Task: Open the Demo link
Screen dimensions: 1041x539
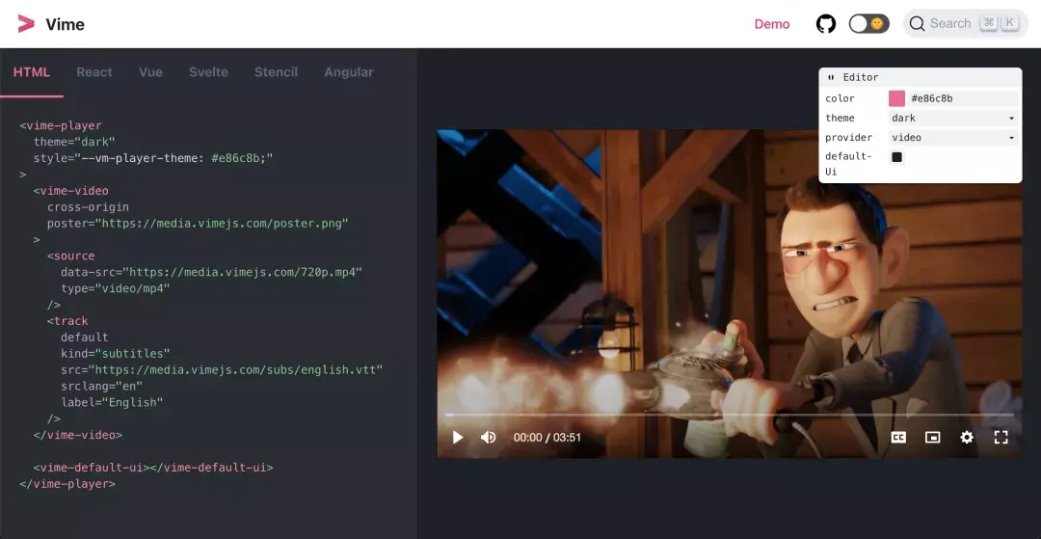Action: click(x=772, y=24)
